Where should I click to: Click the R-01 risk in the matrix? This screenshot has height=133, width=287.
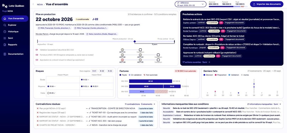(85, 86)
